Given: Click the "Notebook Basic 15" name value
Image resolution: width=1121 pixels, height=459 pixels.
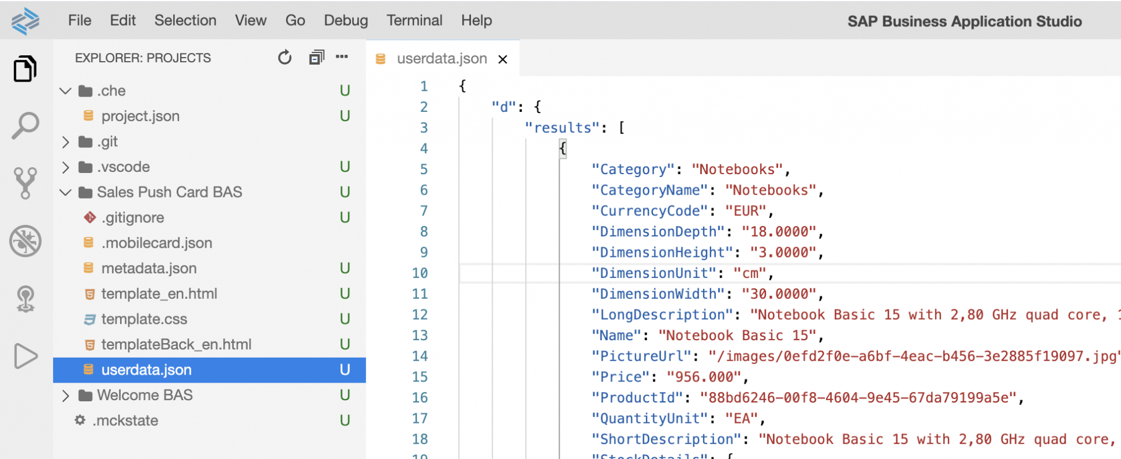Looking at the screenshot, I should click(x=737, y=336).
